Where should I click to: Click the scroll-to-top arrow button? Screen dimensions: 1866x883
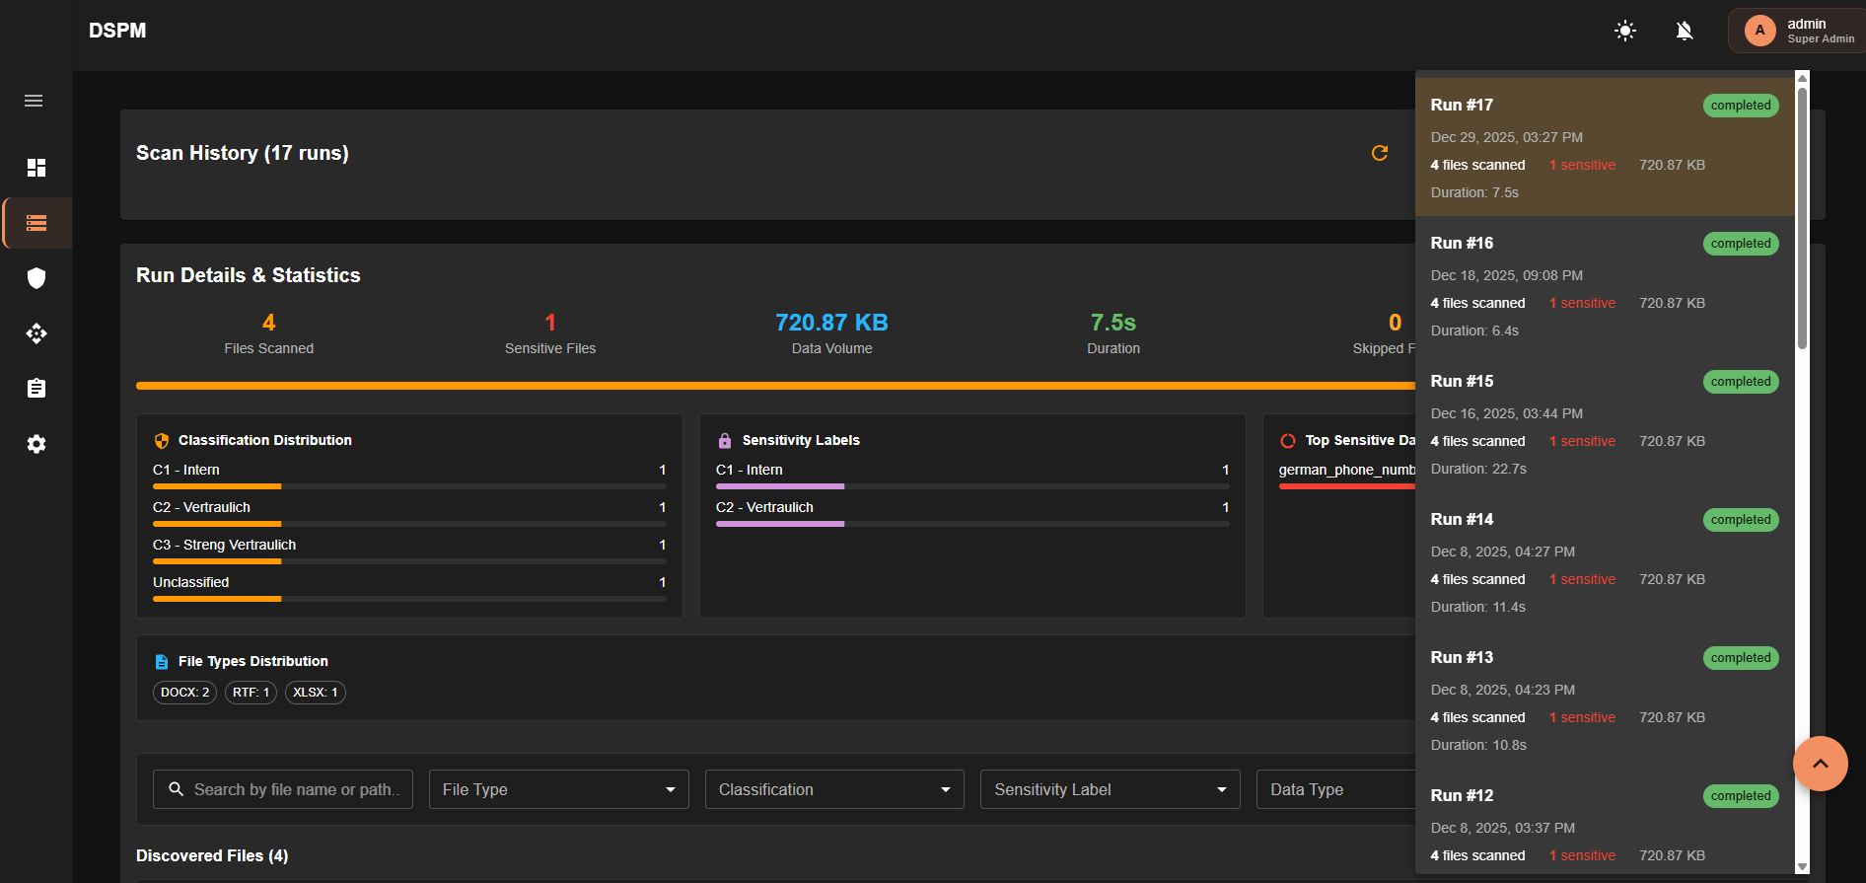pyautogui.click(x=1821, y=764)
